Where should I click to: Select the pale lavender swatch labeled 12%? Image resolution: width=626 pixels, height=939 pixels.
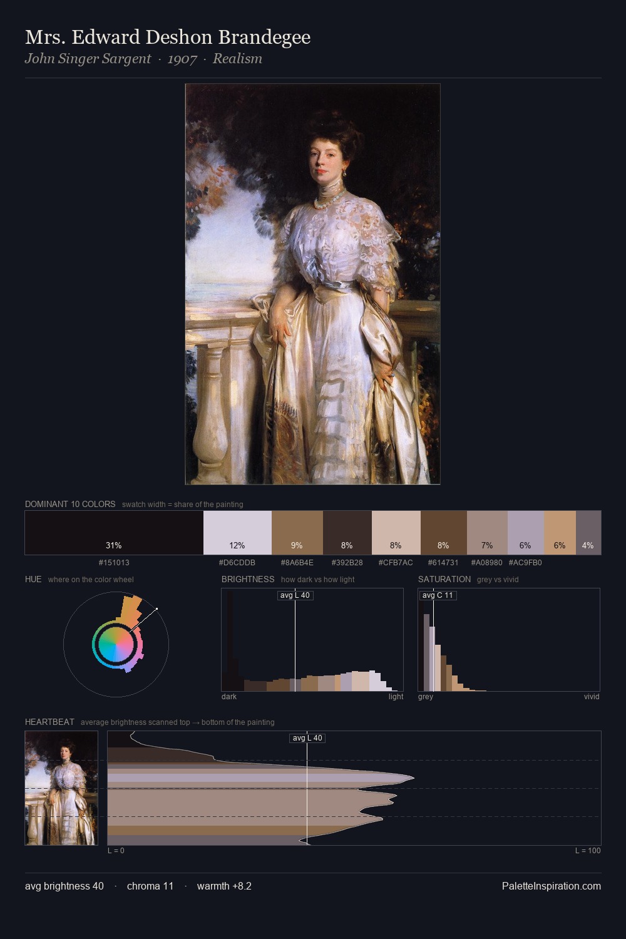pyautogui.click(x=237, y=533)
